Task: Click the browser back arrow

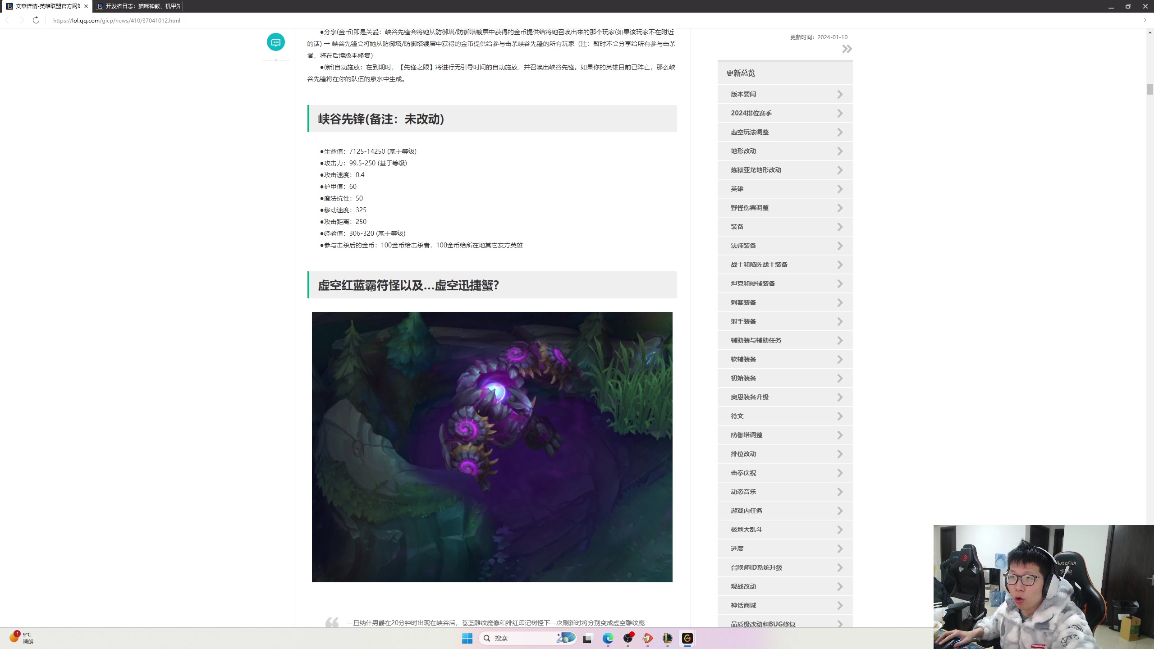Action: tap(7, 20)
